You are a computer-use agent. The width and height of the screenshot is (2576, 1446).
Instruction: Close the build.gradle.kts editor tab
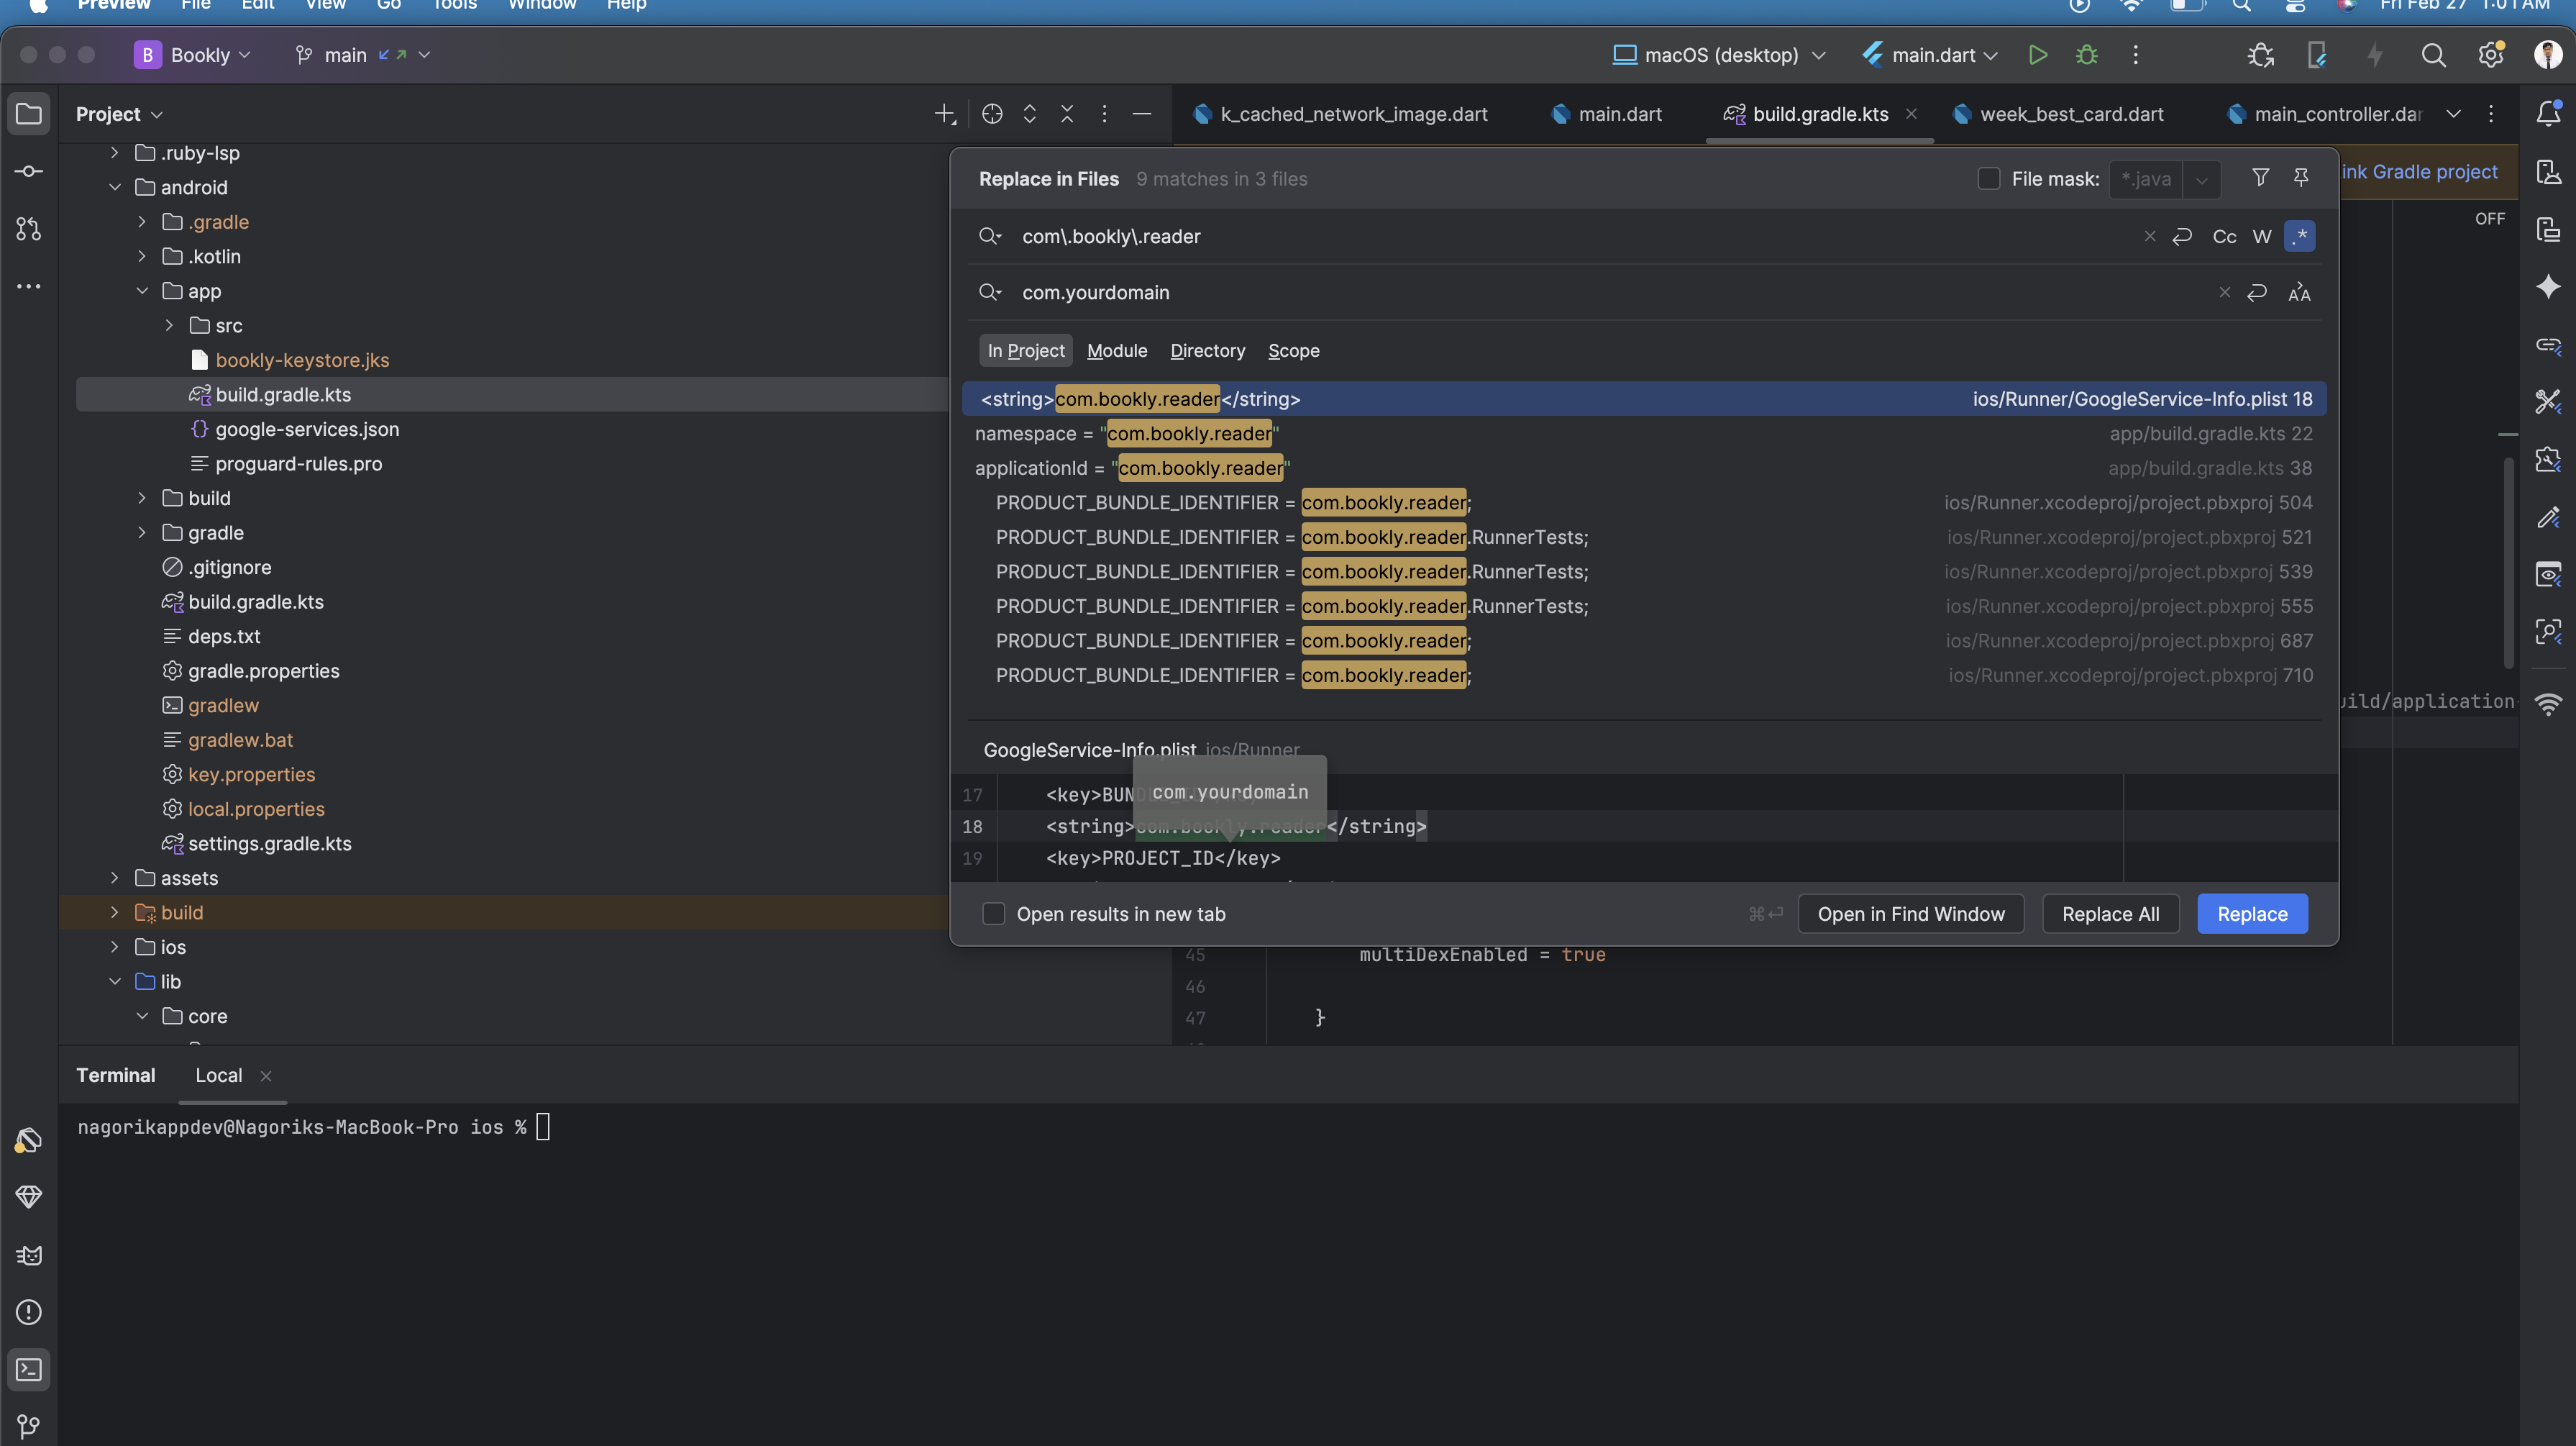coord(1911,114)
